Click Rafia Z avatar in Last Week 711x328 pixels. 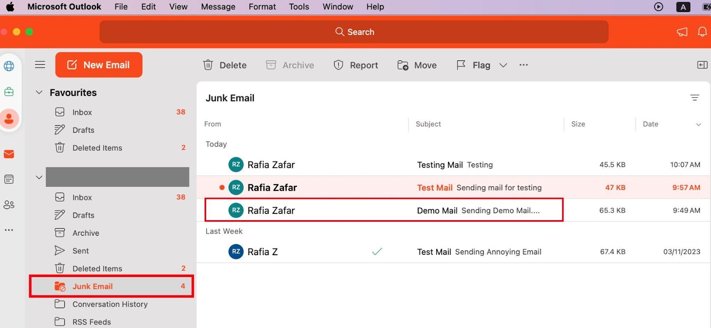[x=236, y=252]
